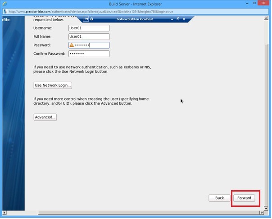Click the password warning triangle icon
This screenshot has height=219, width=272.
pos(72,45)
